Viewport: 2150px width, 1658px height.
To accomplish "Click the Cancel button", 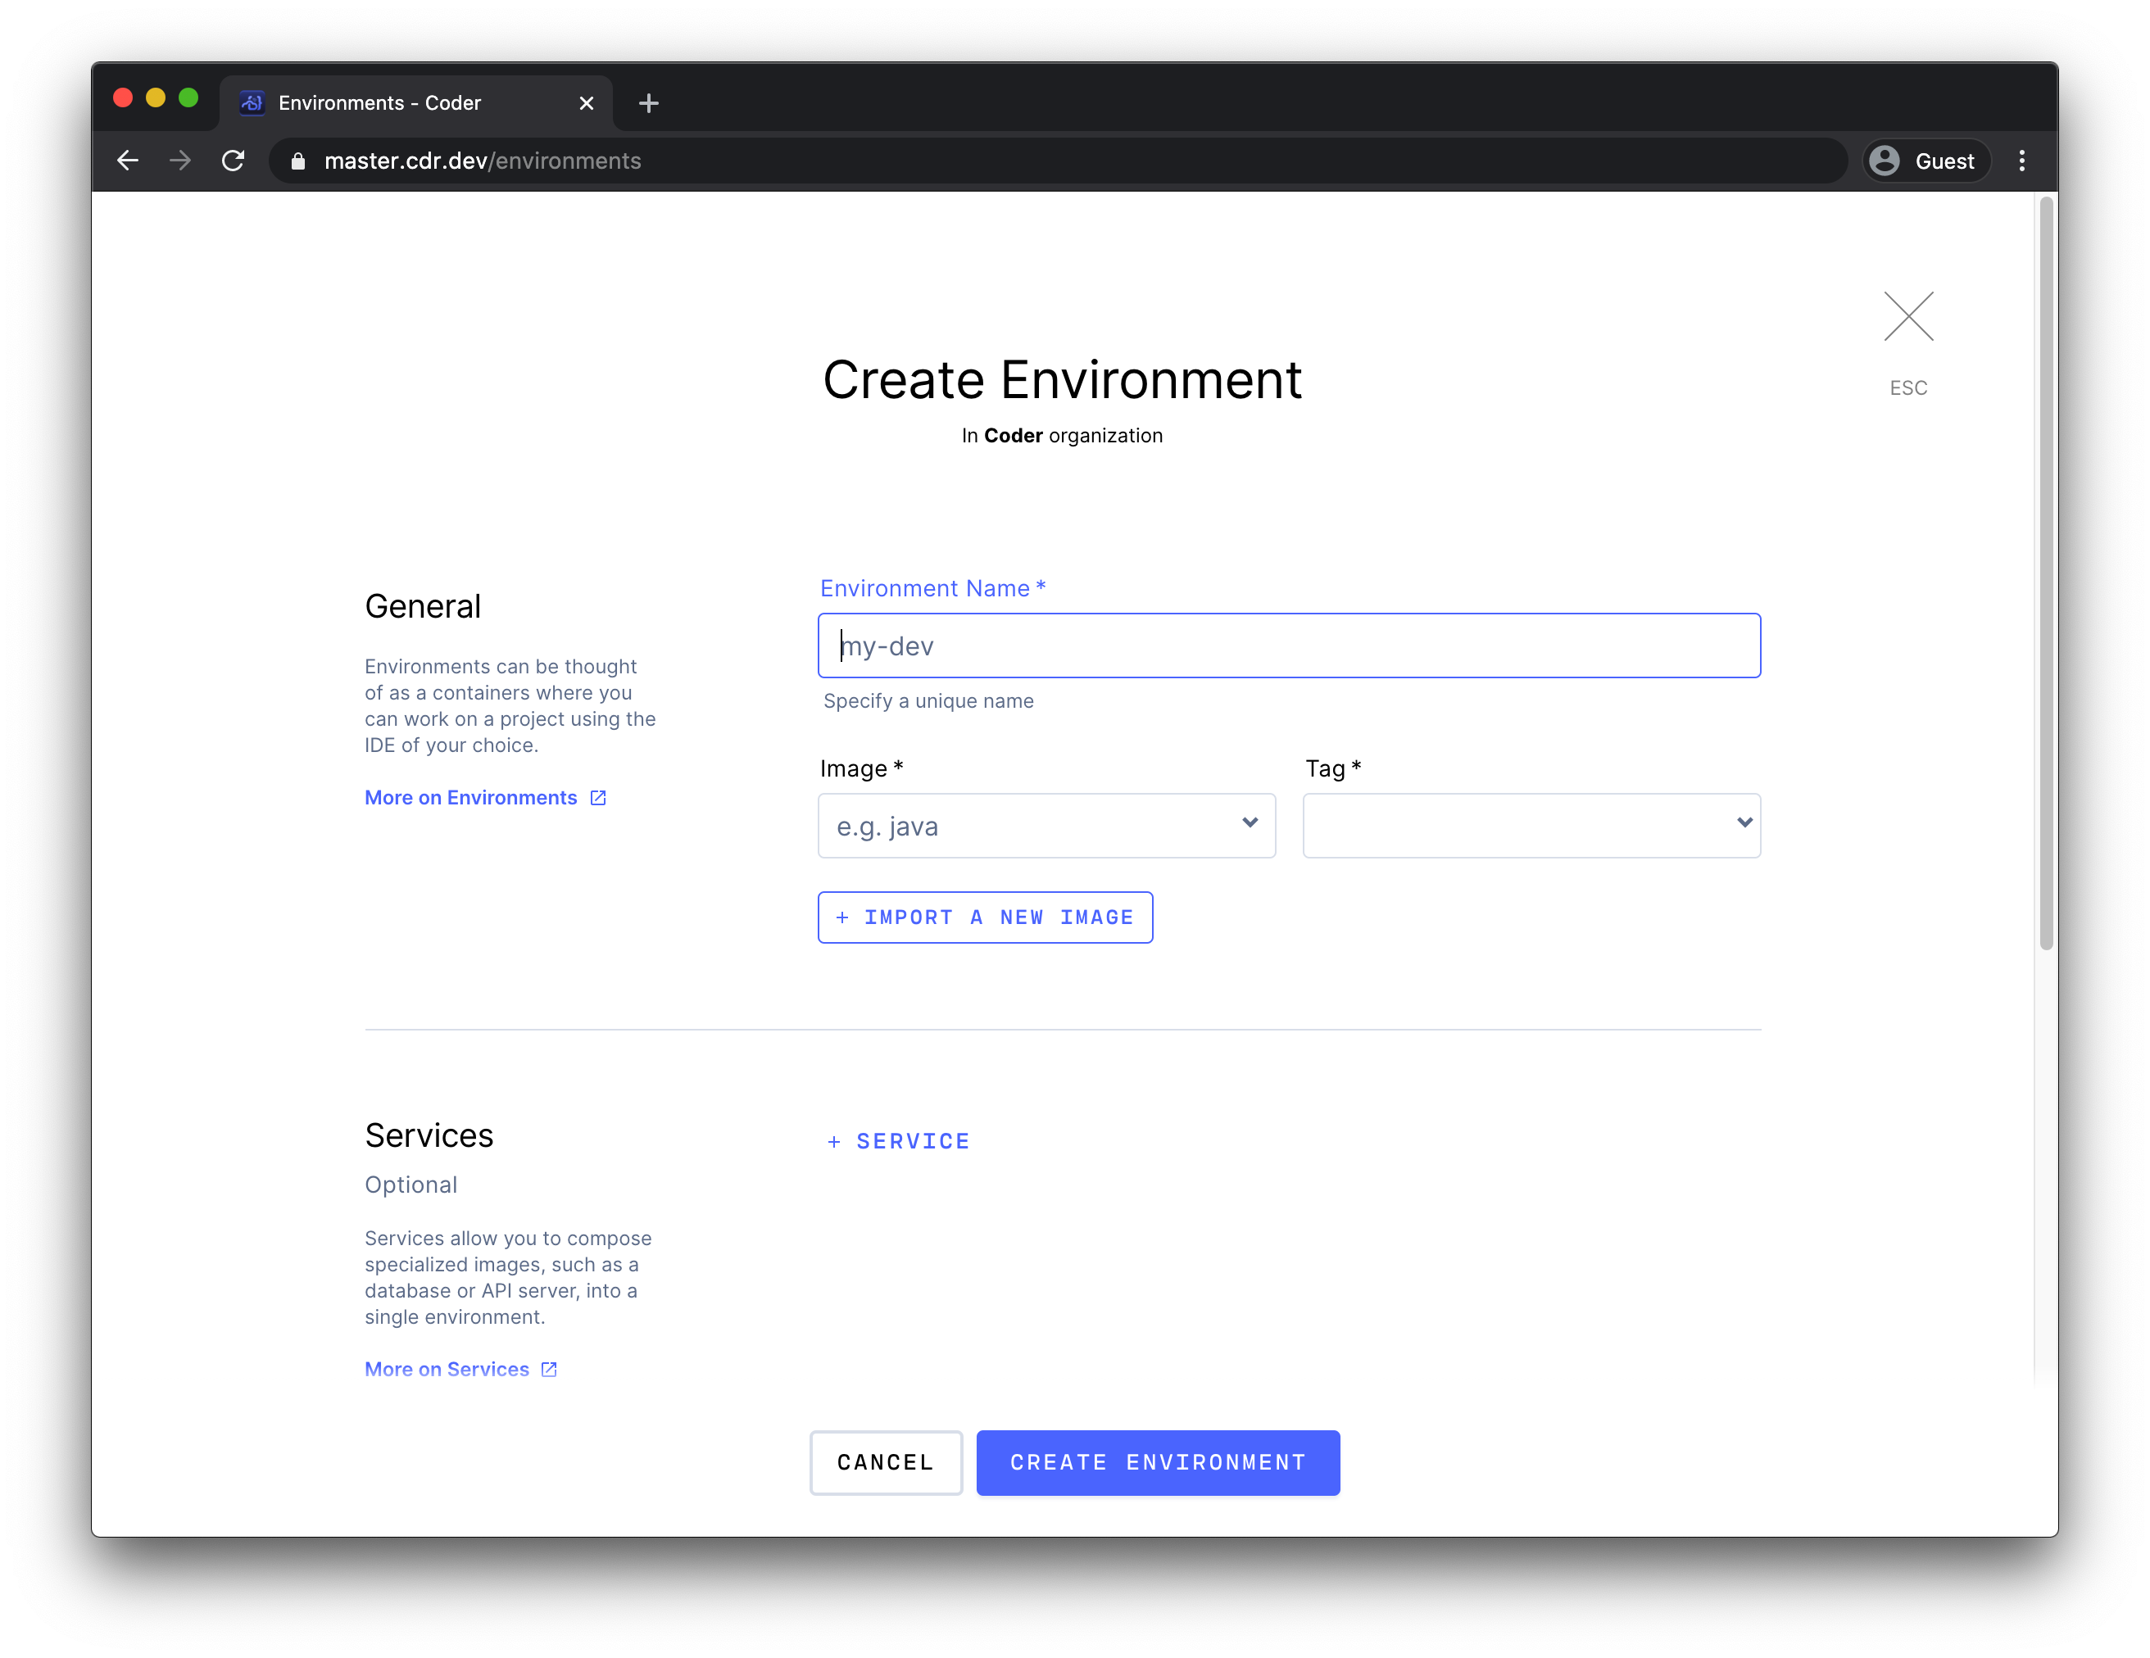I will click(x=885, y=1462).
